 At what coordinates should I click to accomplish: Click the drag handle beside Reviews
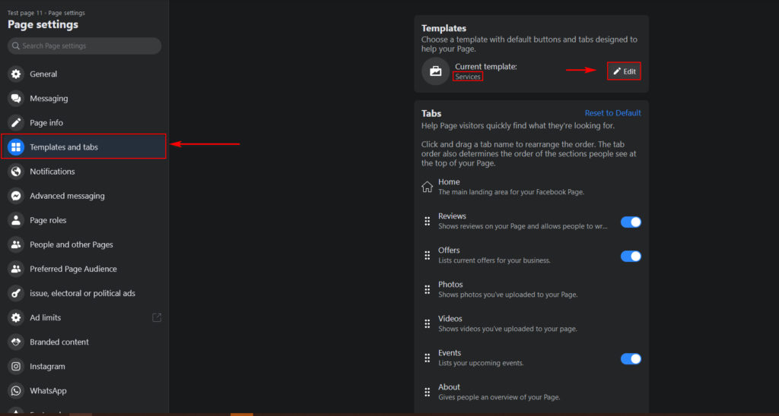(428, 221)
